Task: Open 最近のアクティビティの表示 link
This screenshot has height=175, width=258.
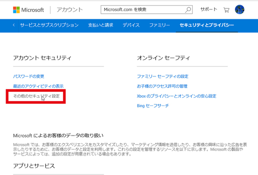Action: click(x=38, y=86)
